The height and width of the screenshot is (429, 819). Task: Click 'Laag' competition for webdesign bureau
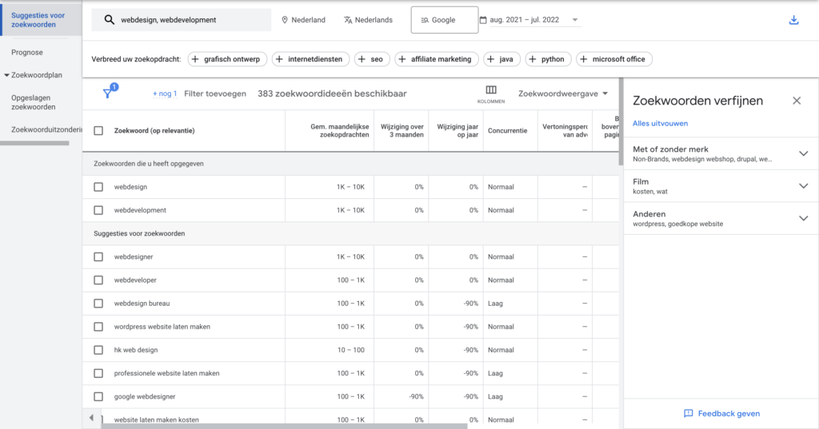point(495,304)
